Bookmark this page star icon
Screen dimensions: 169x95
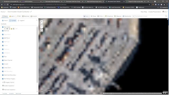tap(149, 5)
